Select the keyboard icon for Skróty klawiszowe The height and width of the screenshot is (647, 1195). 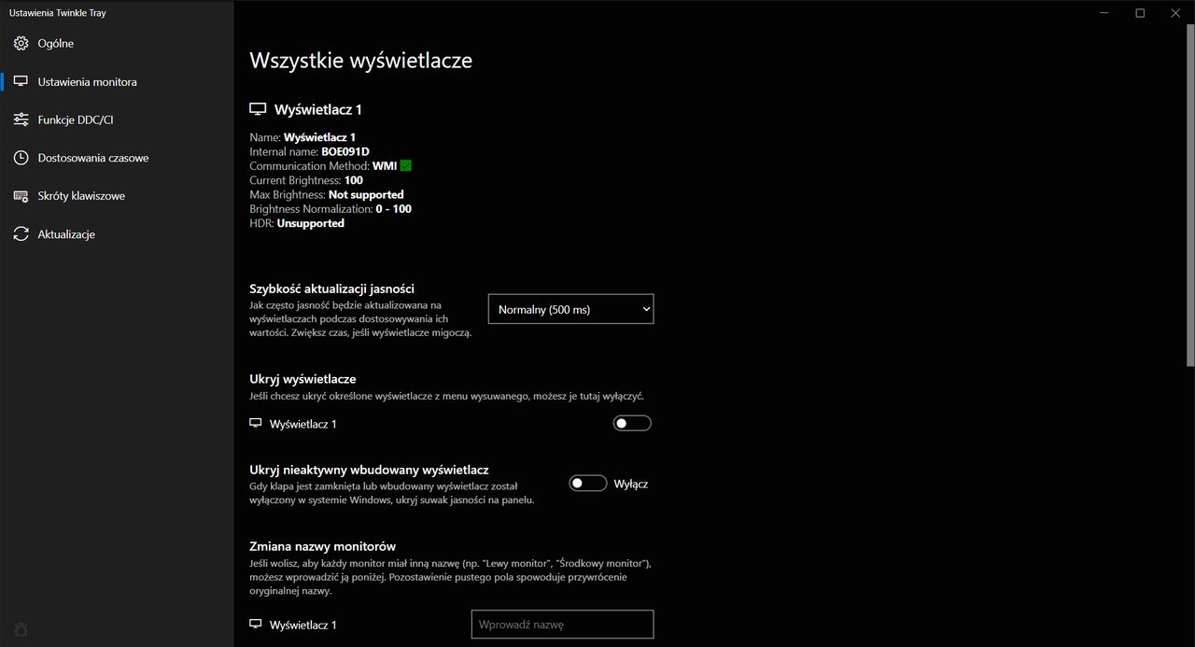tap(21, 196)
